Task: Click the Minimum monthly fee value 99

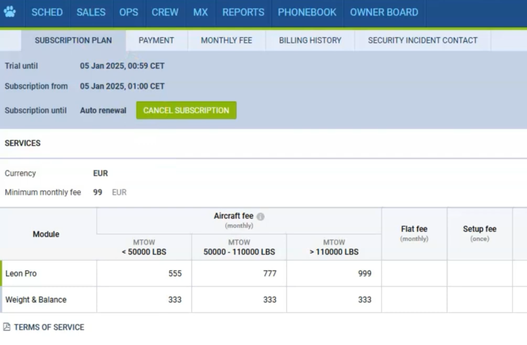Action: pyautogui.click(x=98, y=192)
